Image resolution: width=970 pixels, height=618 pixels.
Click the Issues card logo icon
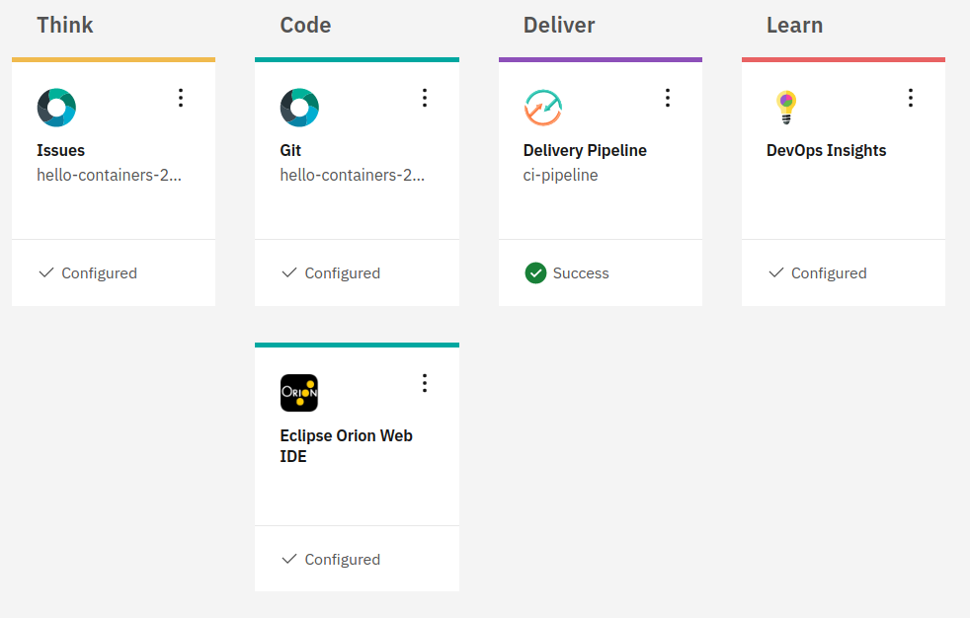click(x=56, y=108)
